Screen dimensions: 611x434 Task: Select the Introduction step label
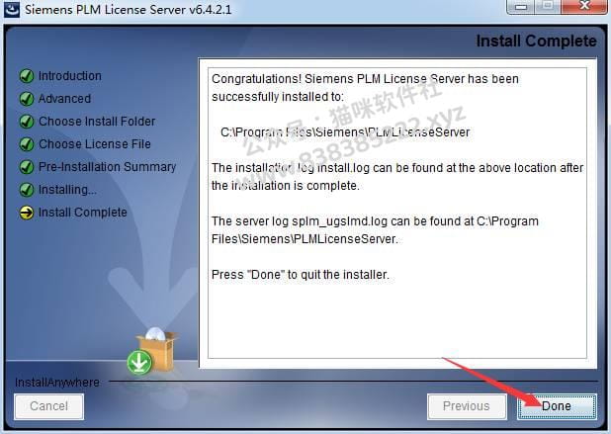[x=70, y=76]
